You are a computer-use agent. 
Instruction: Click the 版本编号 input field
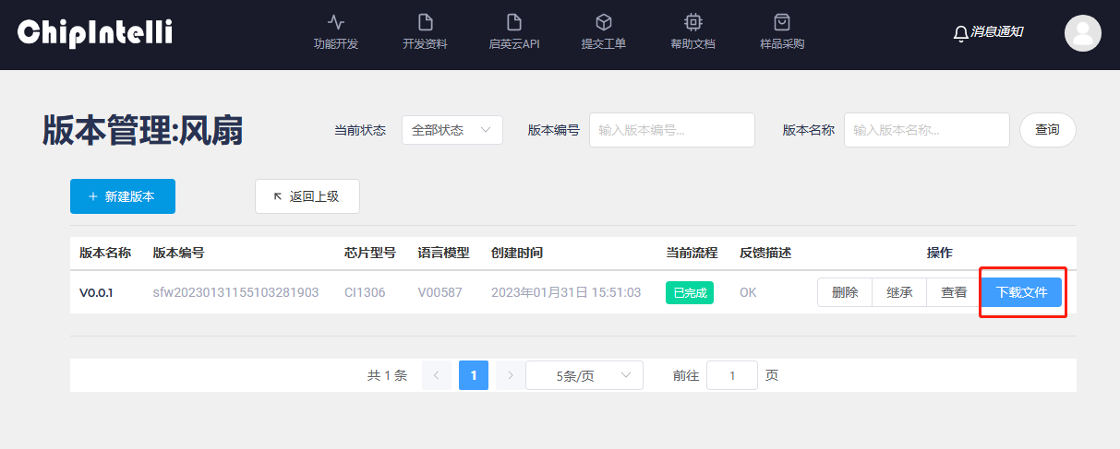point(671,130)
